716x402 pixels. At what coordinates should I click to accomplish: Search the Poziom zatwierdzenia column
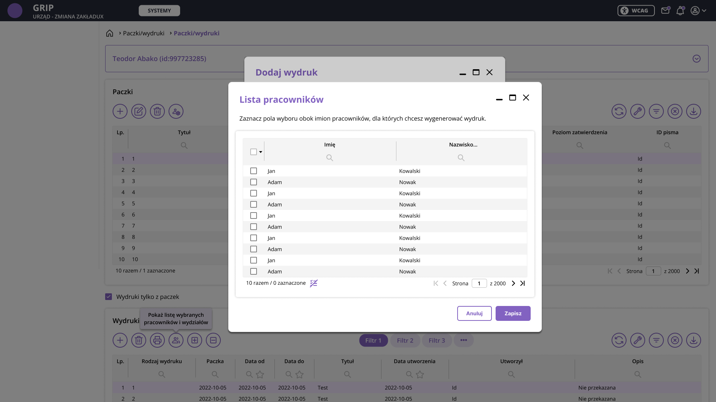[x=580, y=146]
